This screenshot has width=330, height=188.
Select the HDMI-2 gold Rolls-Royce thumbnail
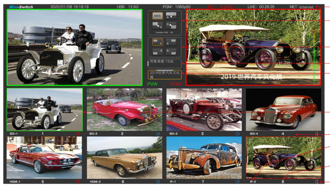125,157
